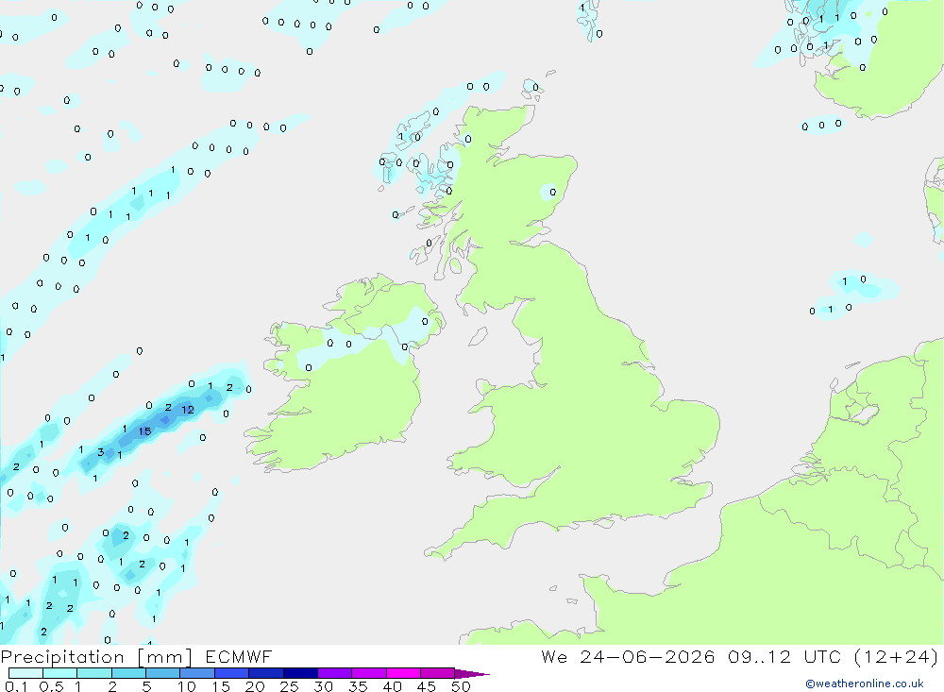Image resolution: width=944 pixels, height=692 pixels.
Task: Click the '09..12 UTC' time text
Action: point(784,656)
